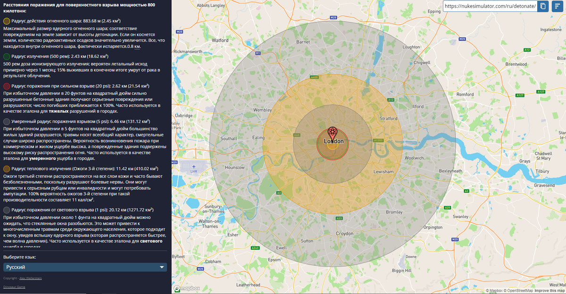Click the Ealing label on the map
The image size is (566, 294).
[259, 137]
